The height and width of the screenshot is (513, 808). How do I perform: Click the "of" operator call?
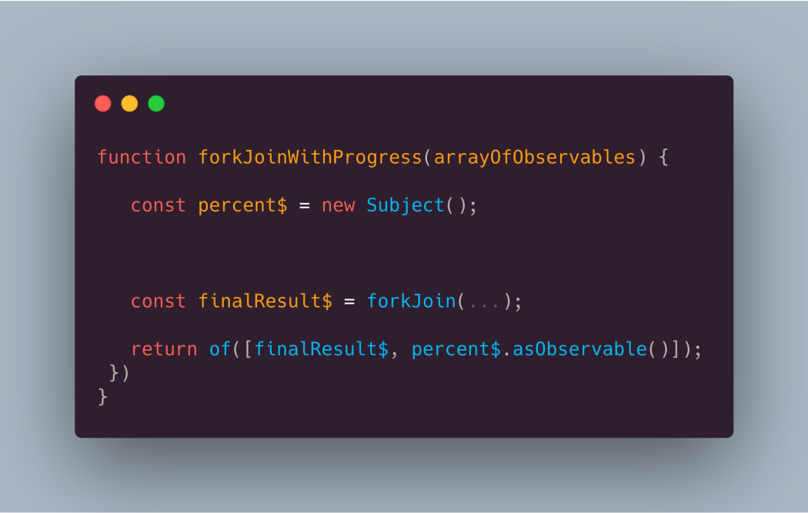[x=220, y=349]
